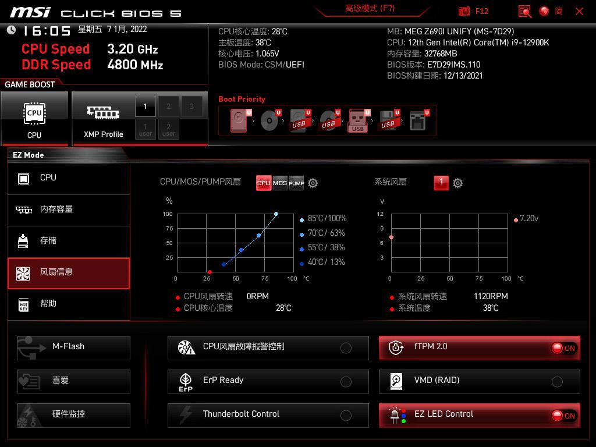Viewport: 596px width, 447px height.
Task: Select XMP profile 1
Action: [145, 107]
